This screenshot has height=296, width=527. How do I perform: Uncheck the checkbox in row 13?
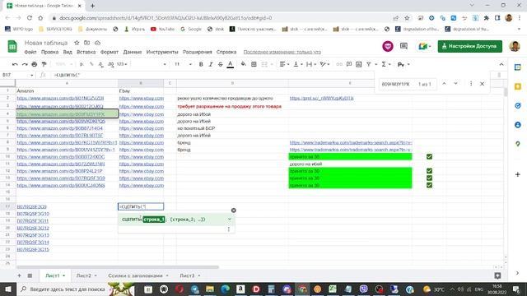tap(429, 178)
